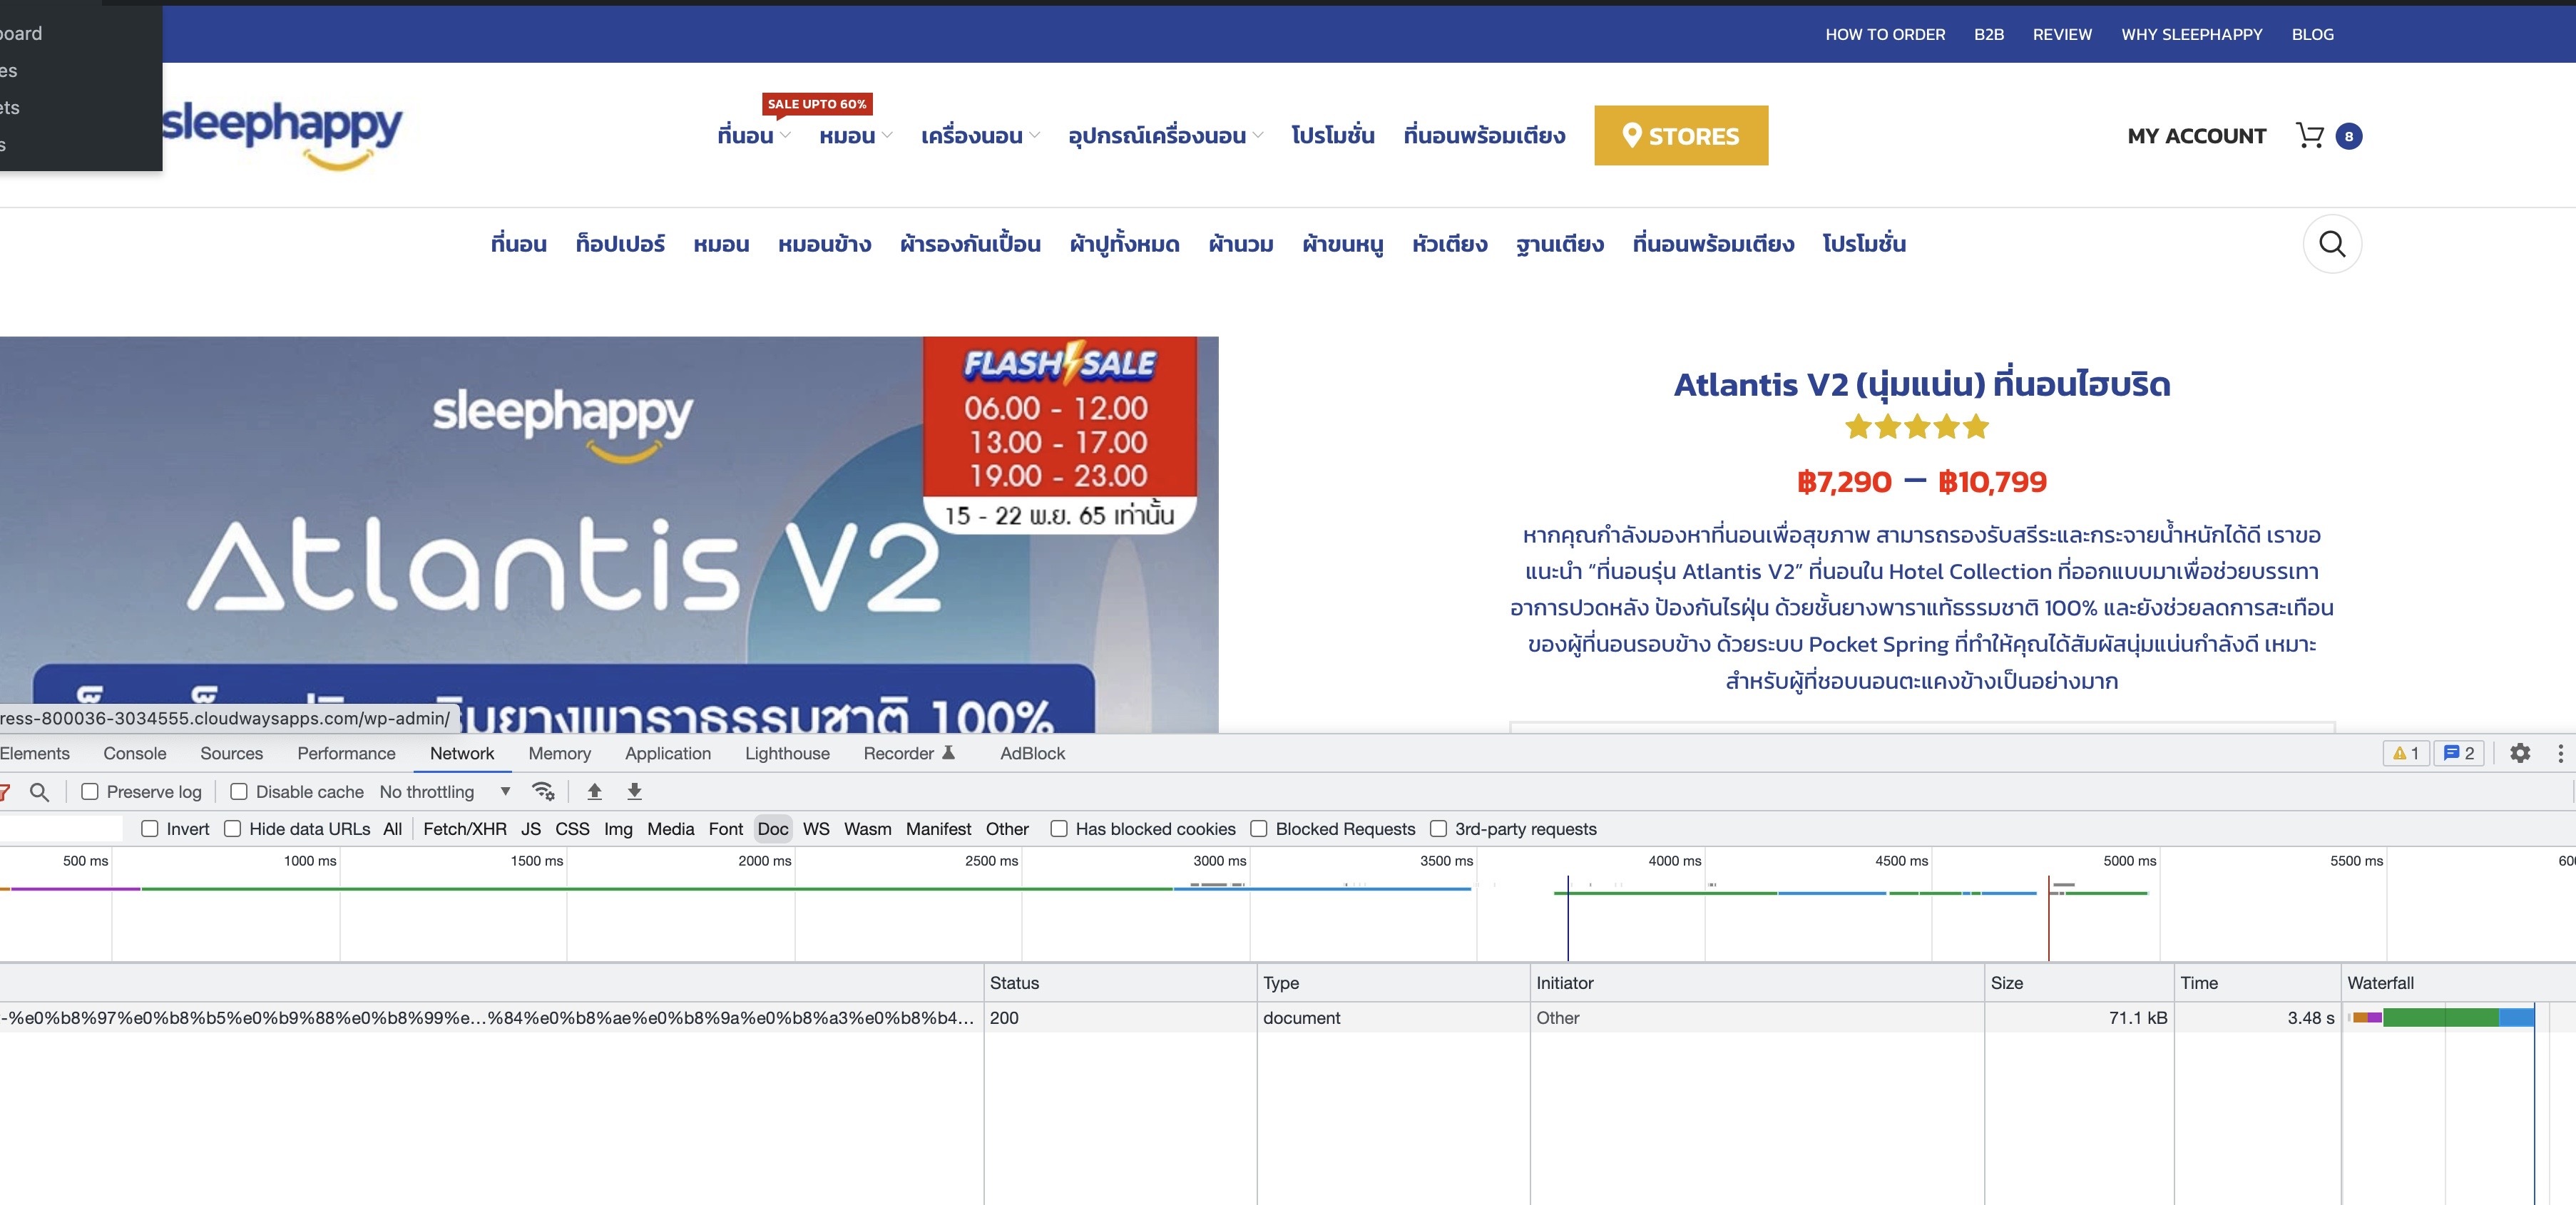Click the import HAR upload arrow
The image size is (2576, 1205).
[x=594, y=792]
